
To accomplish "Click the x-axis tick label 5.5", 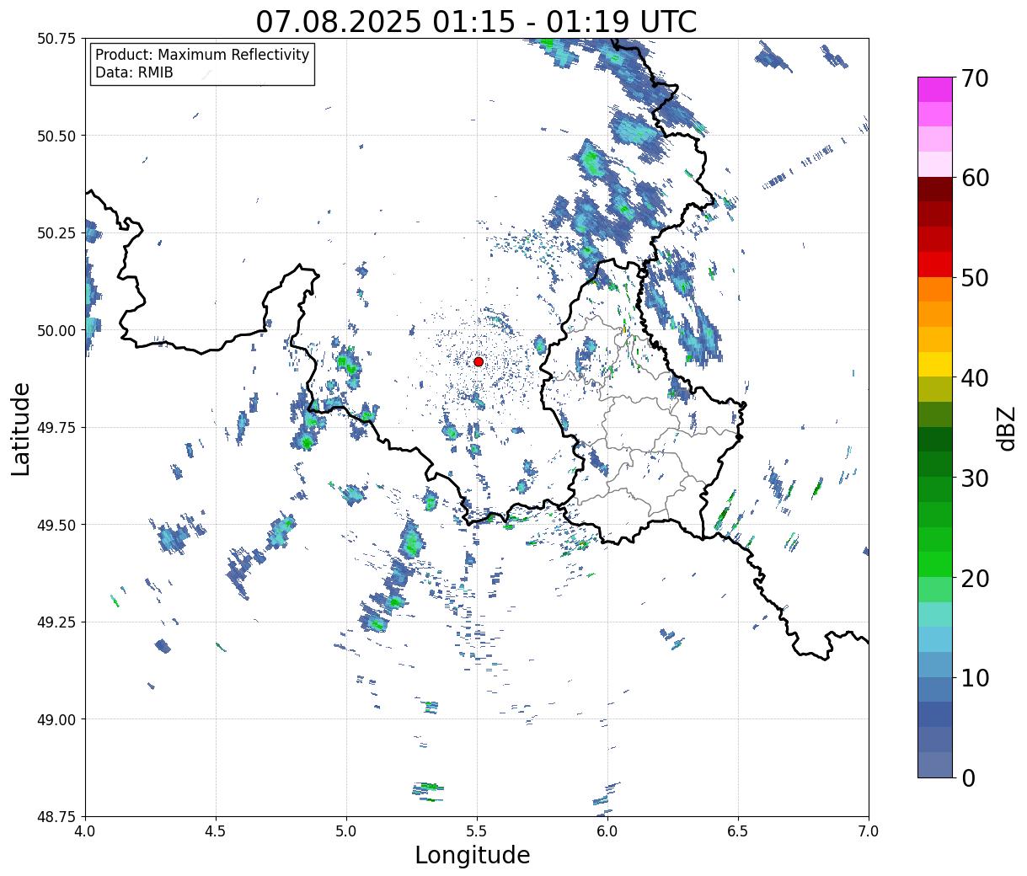I will (477, 831).
